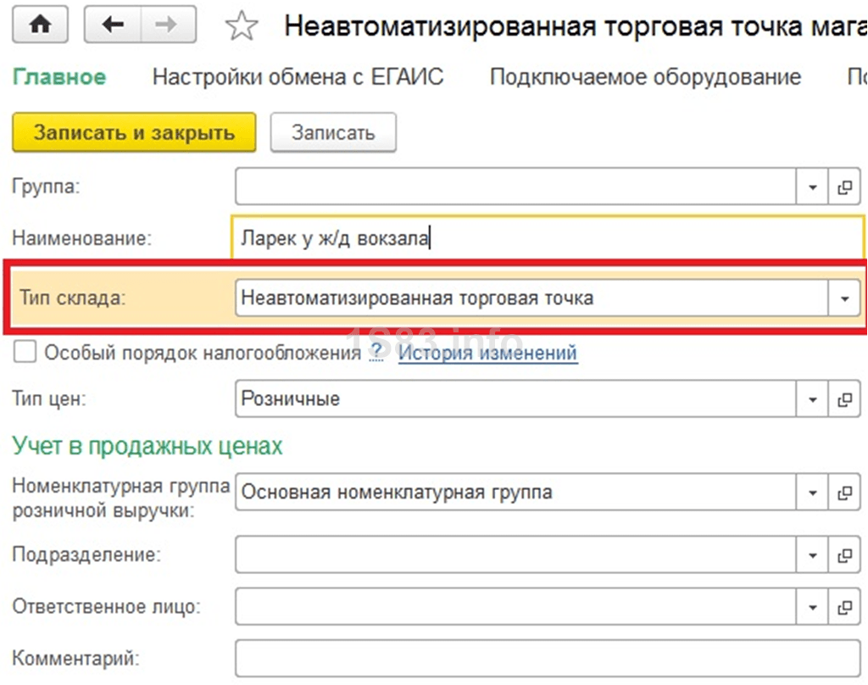This screenshot has height=685, width=868.
Task: Open the Тип цен record icon
Action: pos(843,399)
